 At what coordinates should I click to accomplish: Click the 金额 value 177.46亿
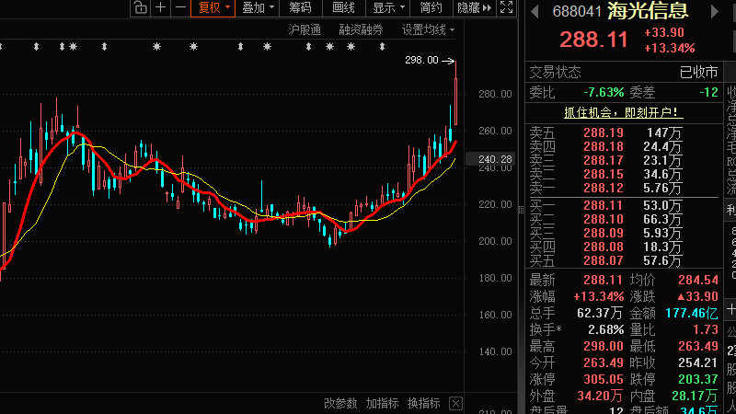tap(692, 313)
